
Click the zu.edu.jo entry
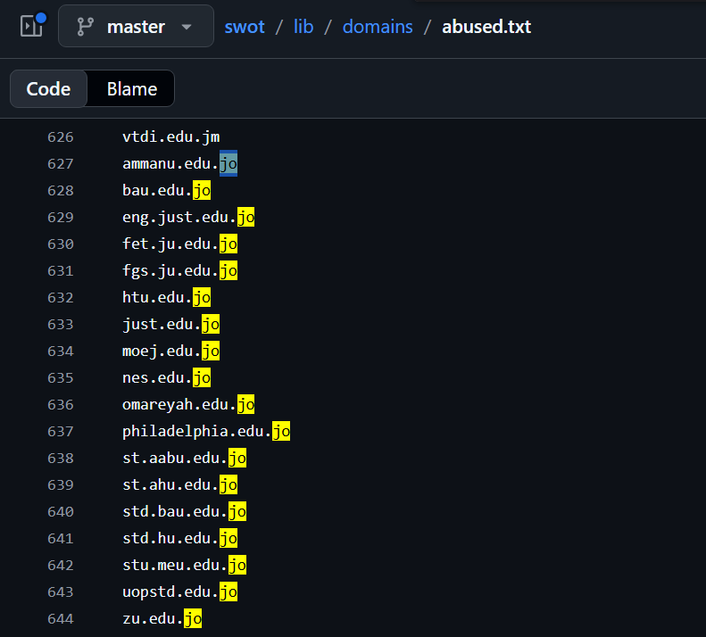pyautogui.click(x=162, y=618)
